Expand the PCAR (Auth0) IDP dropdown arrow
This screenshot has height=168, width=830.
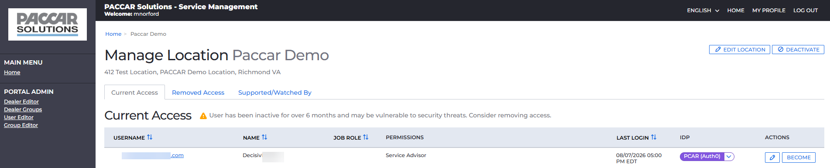(729, 156)
